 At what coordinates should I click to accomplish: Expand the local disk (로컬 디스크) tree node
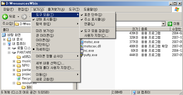[x=9, y=48]
